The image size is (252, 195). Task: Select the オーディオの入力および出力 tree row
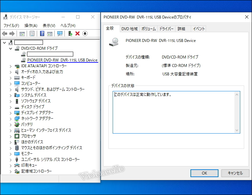click(x=42, y=72)
